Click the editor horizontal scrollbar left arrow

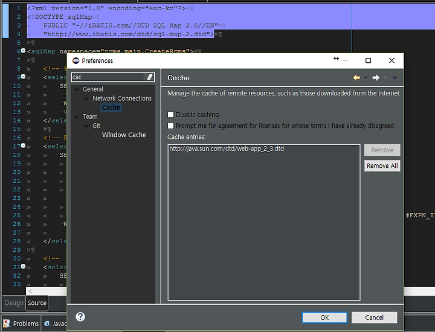point(30,291)
